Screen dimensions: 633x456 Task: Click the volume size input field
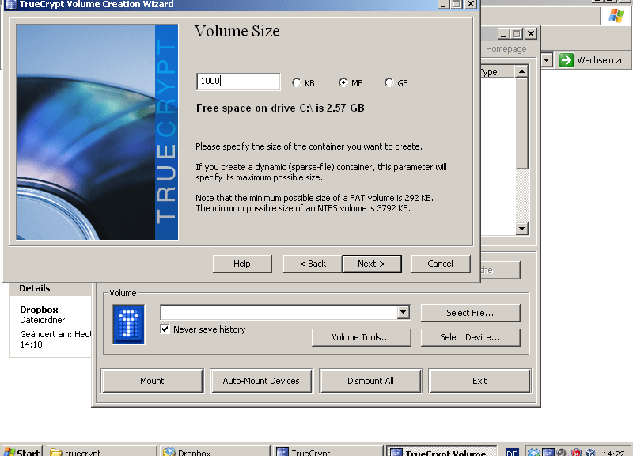pyautogui.click(x=238, y=82)
